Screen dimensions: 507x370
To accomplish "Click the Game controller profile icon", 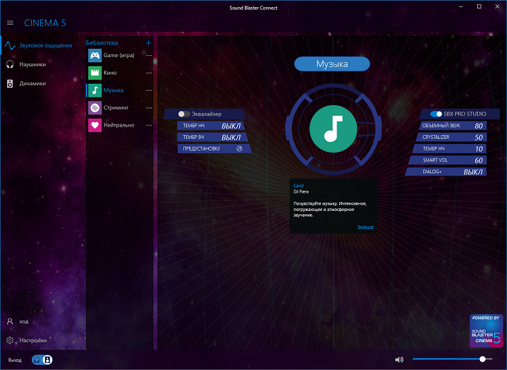I will [95, 56].
